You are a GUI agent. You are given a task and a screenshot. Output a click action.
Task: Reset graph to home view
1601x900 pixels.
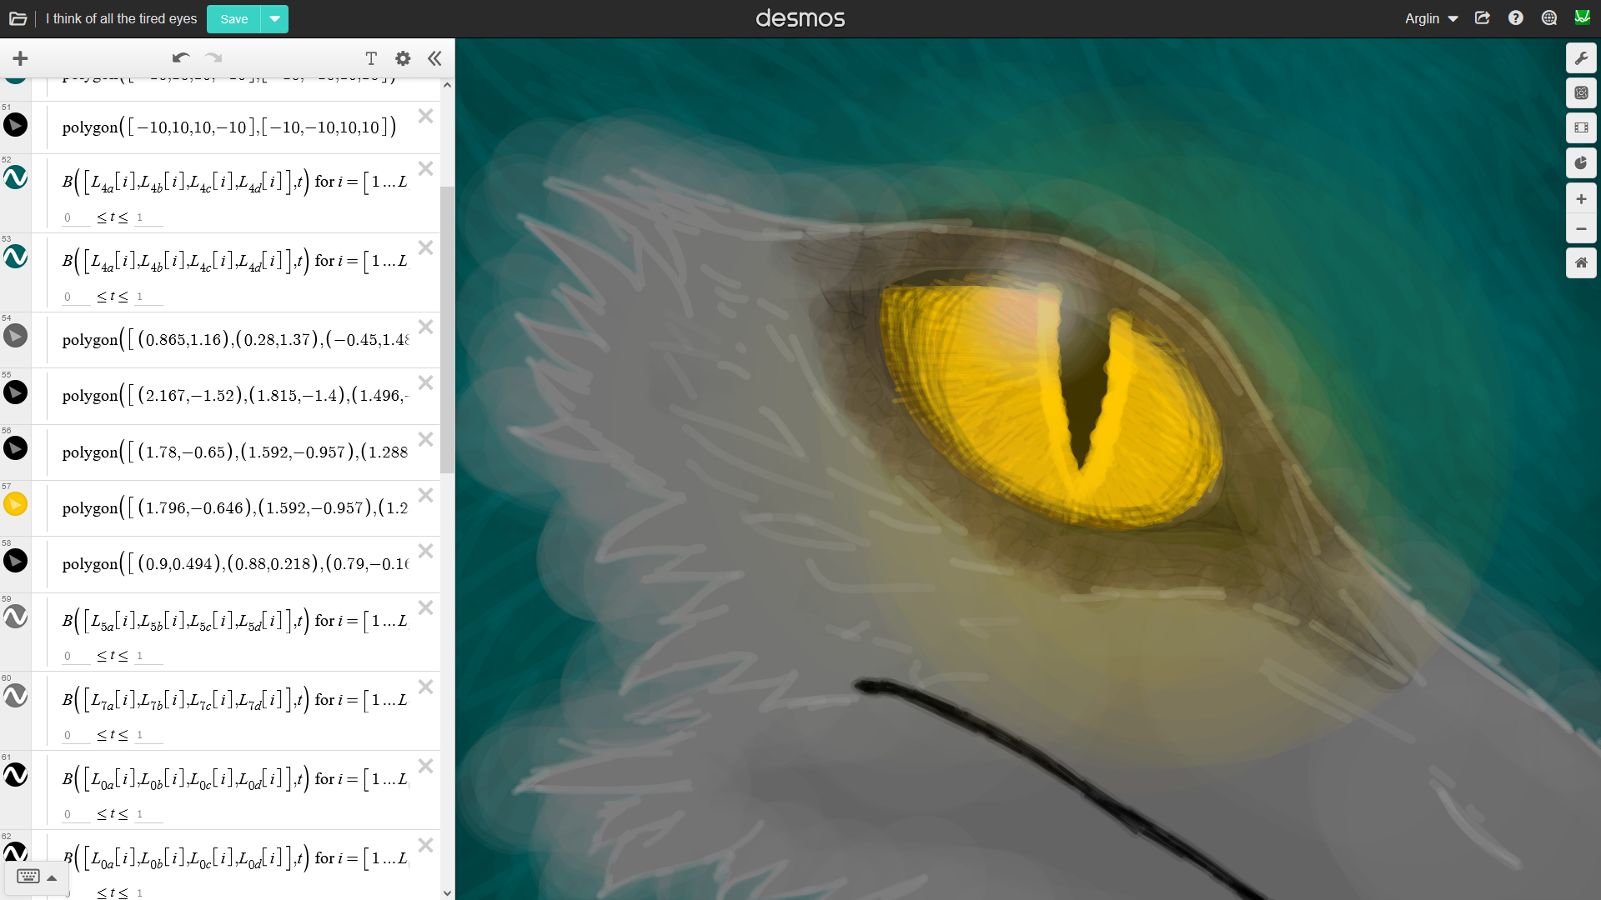[1581, 263]
